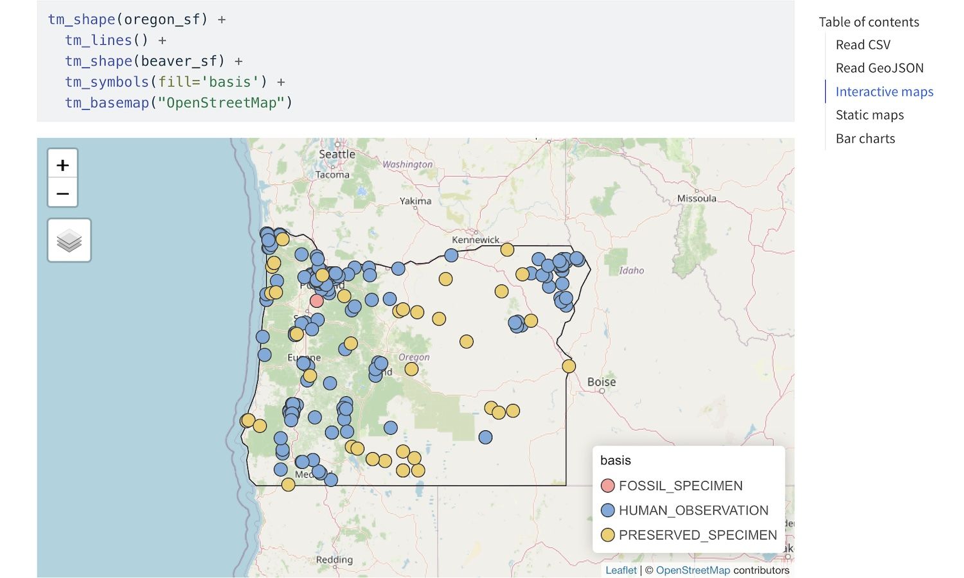Jump to Read GeoJSON section
The height and width of the screenshot is (578, 964).
point(879,68)
